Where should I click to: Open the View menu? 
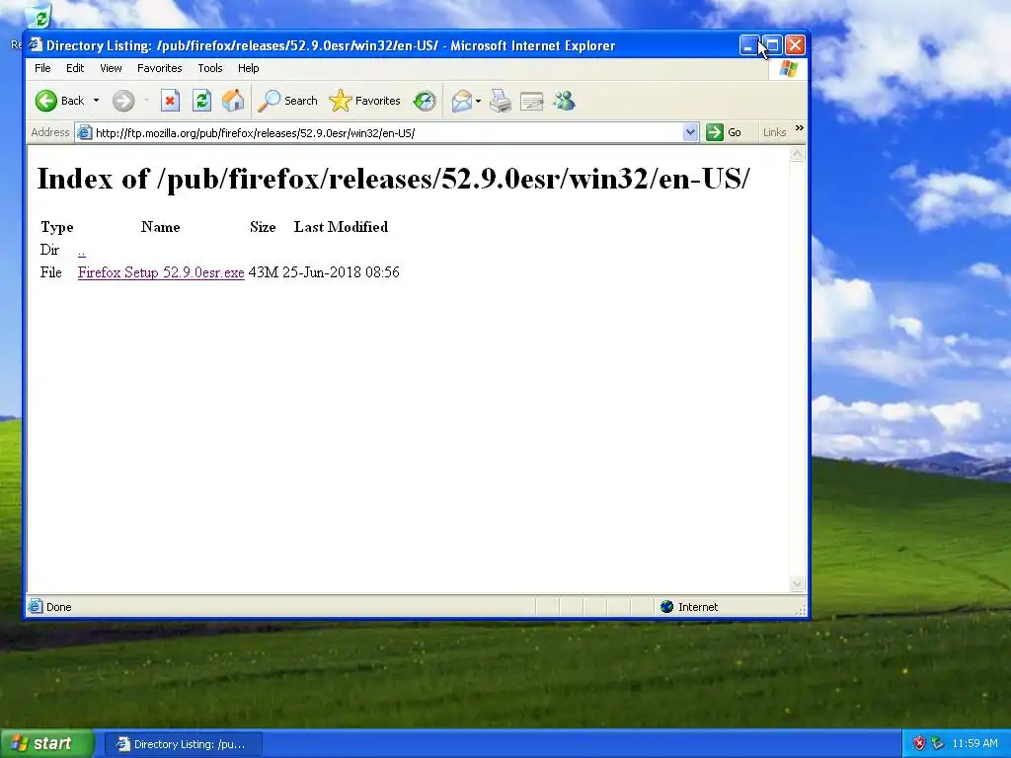pos(111,68)
